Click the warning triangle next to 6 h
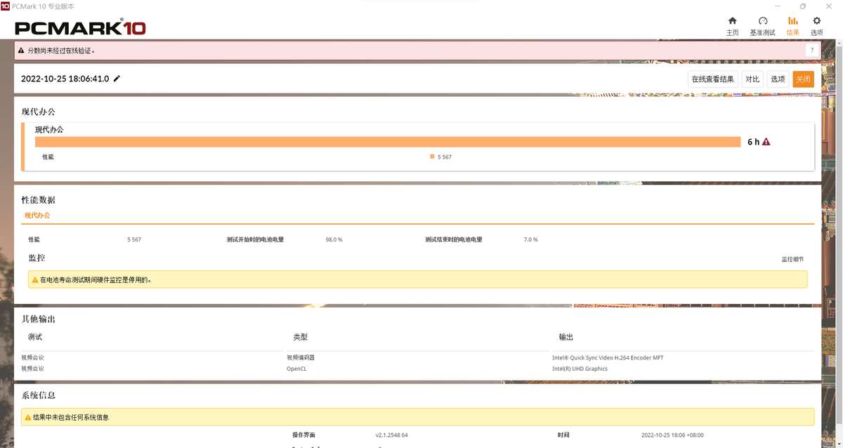843x448 pixels. pyautogui.click(x=765, y=140)
